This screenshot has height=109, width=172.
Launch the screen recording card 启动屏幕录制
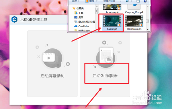(x=52, y=64)
